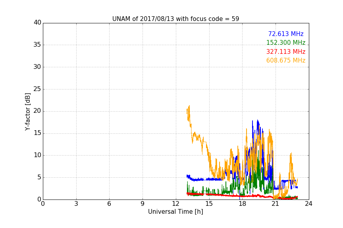Viewport: 343px width, 228px height.
Task: Select the blue '72.613 MHz' legend label
Action: click(286, 34)
